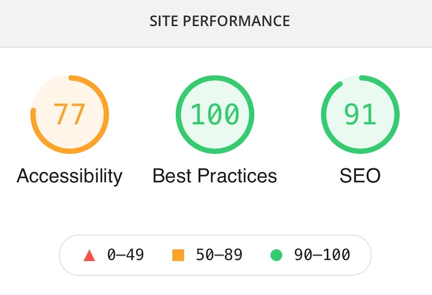Open the SEO label link
432x295 pixels.
[x=360, y=176]
